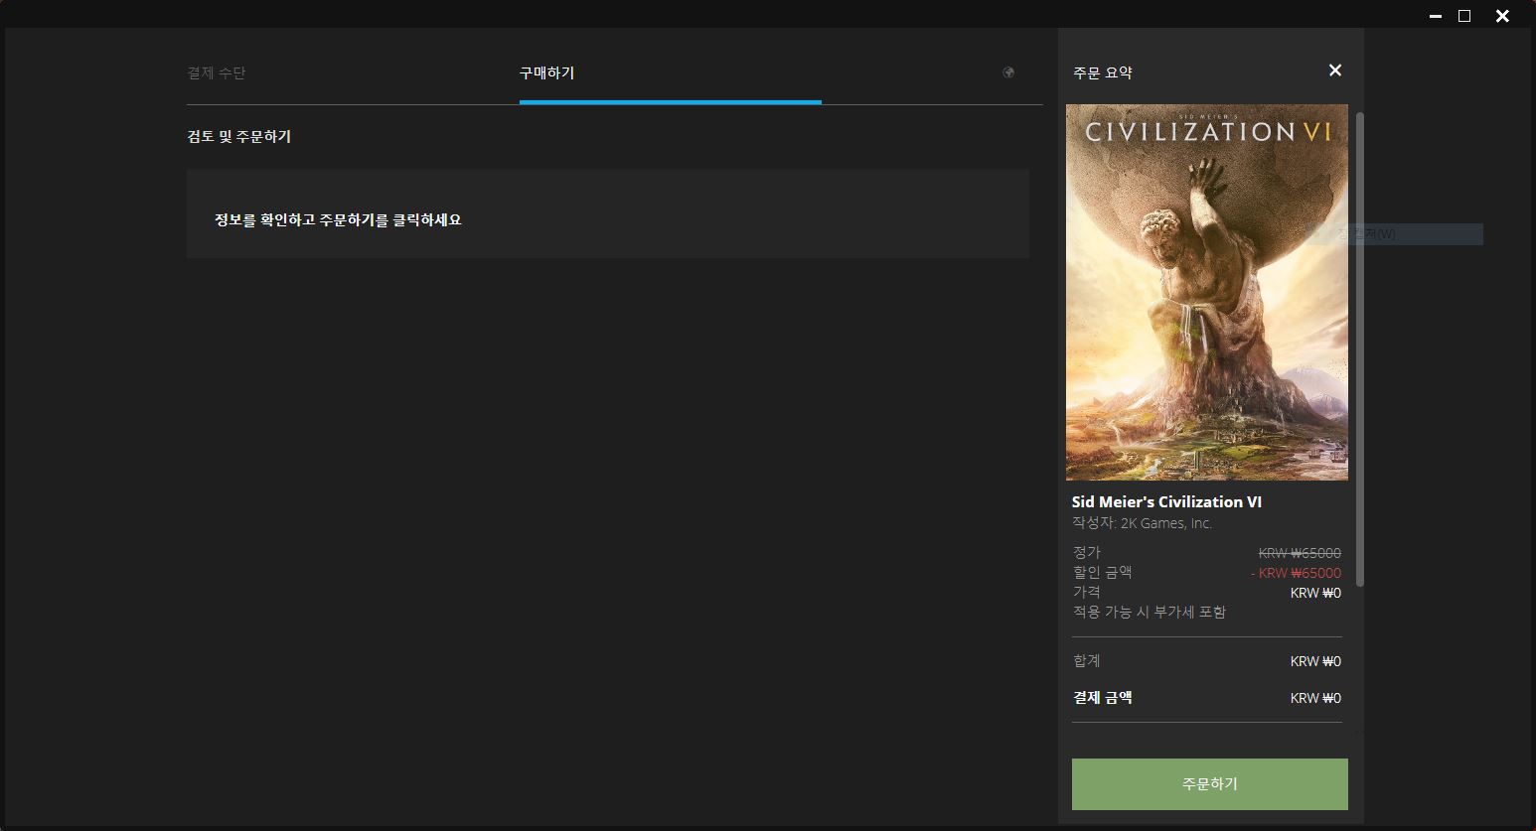Click the 할인 금액 label
1536x831 pixels.
1103,572
